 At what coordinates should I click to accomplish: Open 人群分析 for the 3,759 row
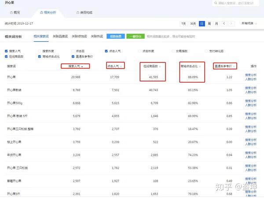pos(251,144)
